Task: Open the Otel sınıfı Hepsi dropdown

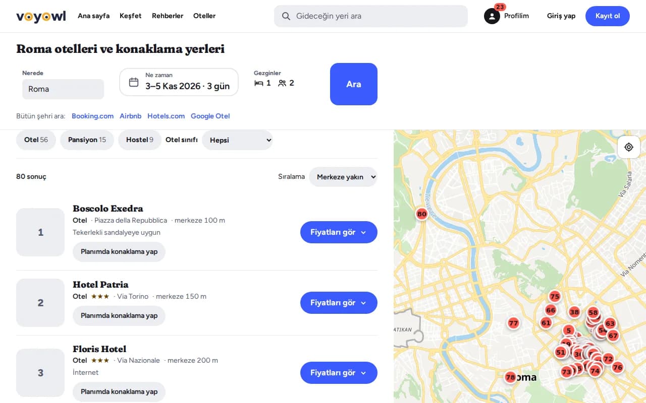Action: point(237,140)
